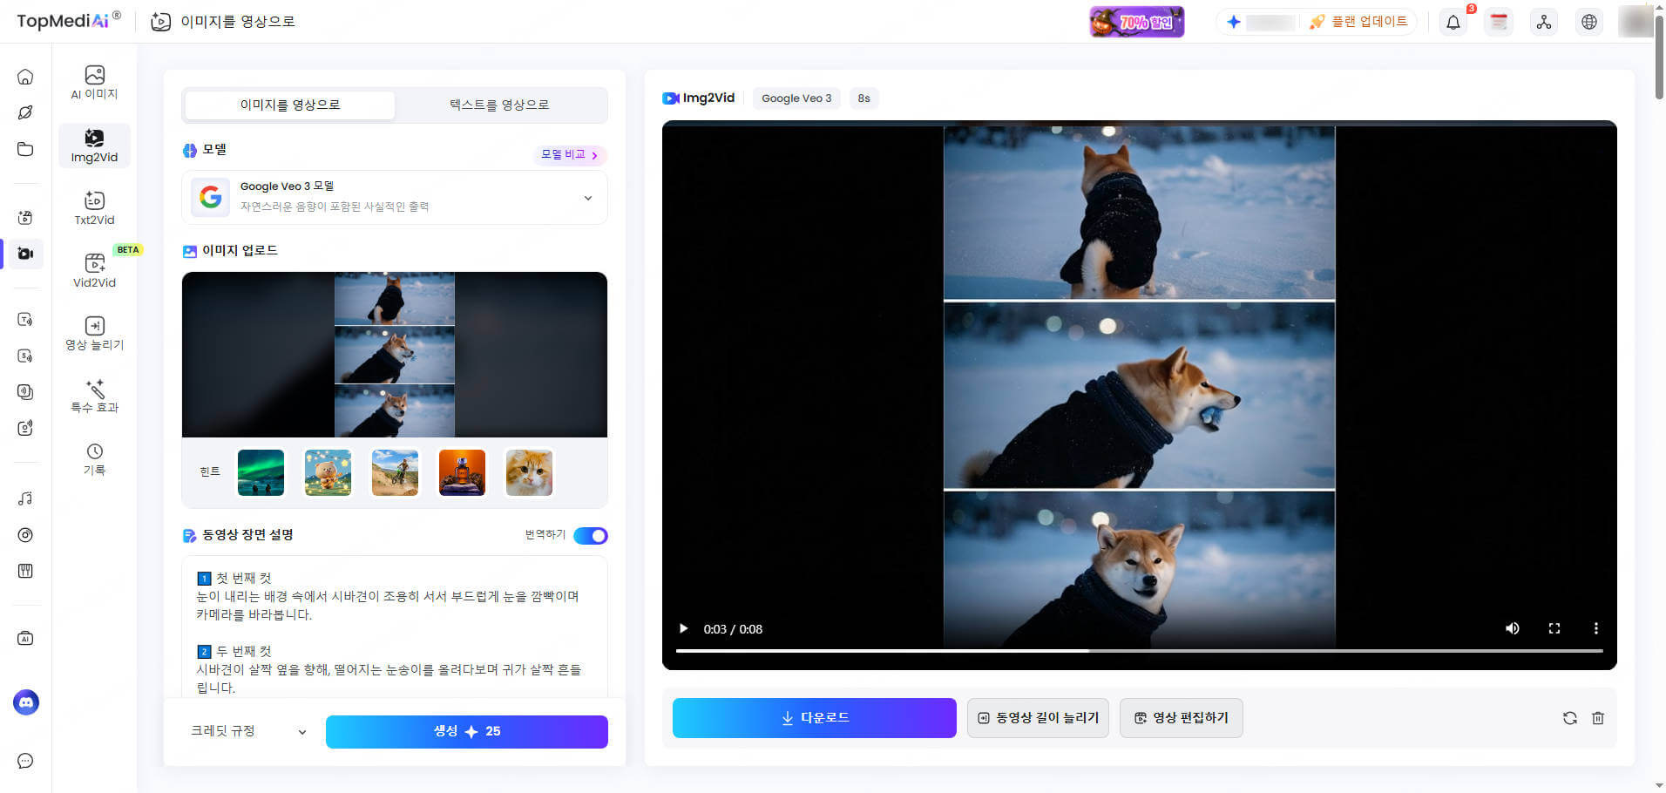
Task: Open the video player's more options menu
Action: (1596, 628)
